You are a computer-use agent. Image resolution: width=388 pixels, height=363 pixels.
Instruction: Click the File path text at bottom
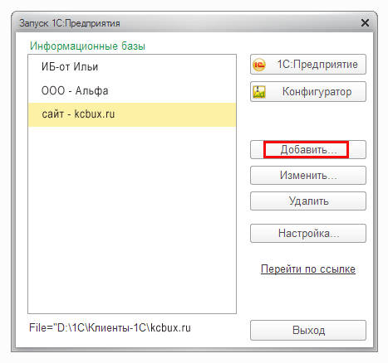[x=110, y=328]
